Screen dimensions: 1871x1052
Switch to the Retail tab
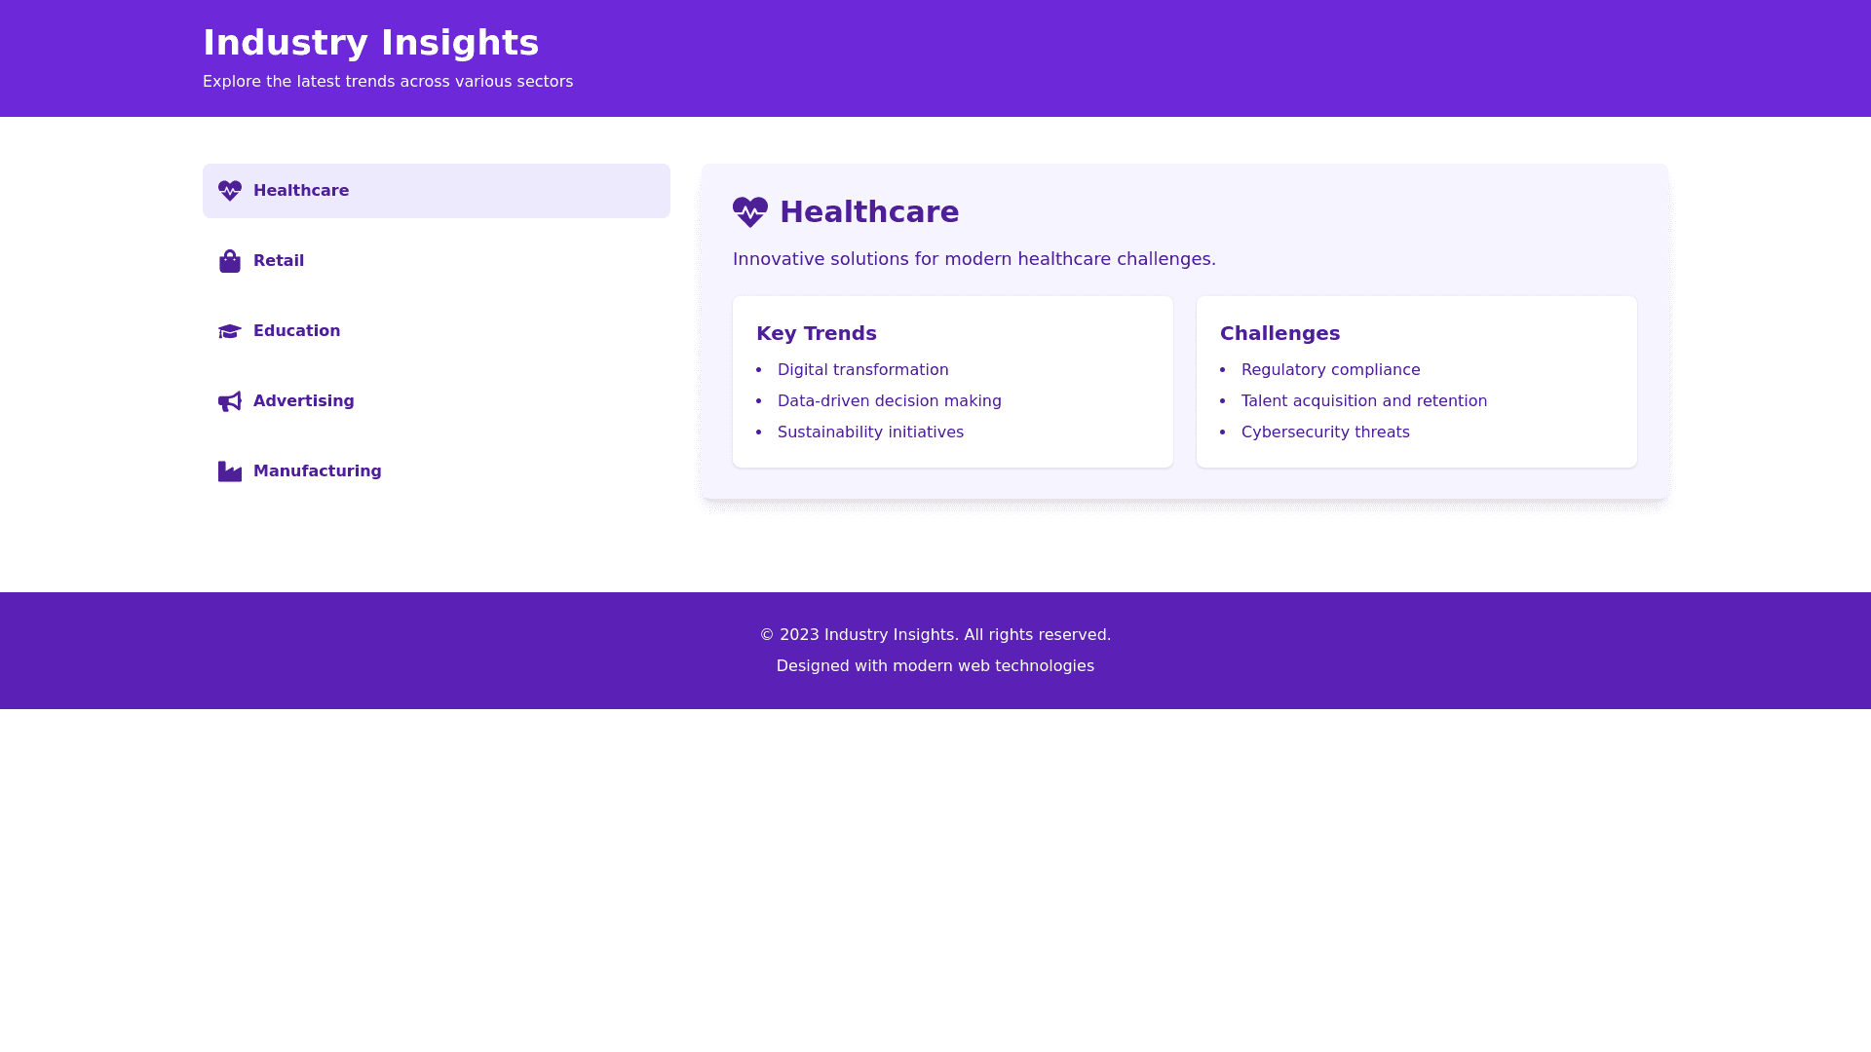[x=436, y=261]
